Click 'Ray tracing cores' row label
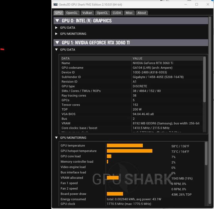The height and width of the screenshot is (209, 214). [74, 96]
